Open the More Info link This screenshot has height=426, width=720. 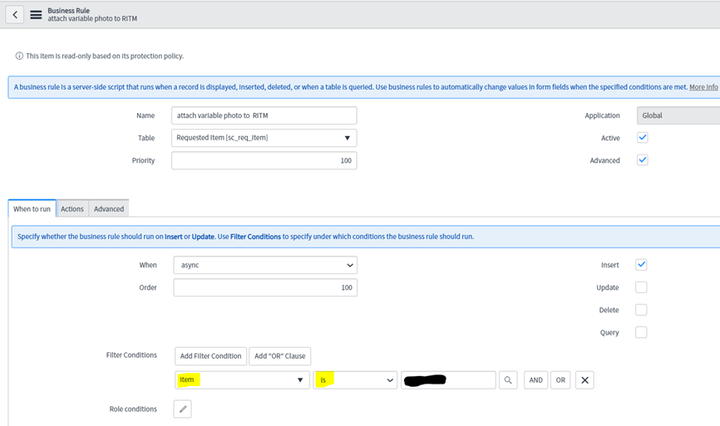[x=703, y=87]
